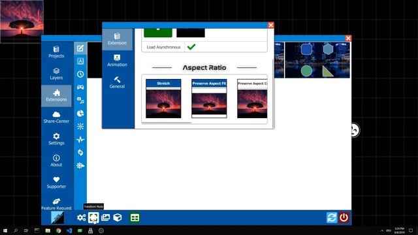
Task: Open the Windows Start menu
Action: [5, 230]
